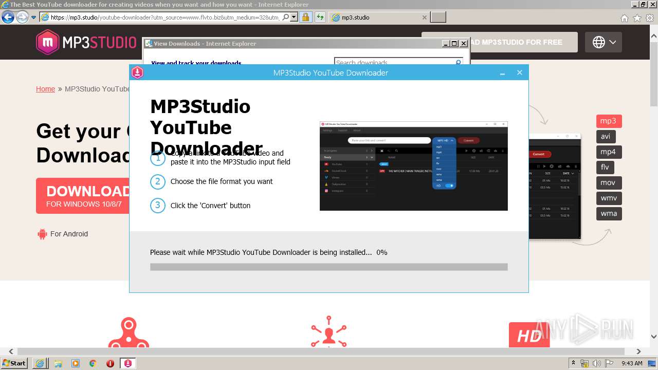Image resolution: width=658 pixels, height=370 pixels.
Task: Open the language globe selector
Action: (x=604, y=42)
